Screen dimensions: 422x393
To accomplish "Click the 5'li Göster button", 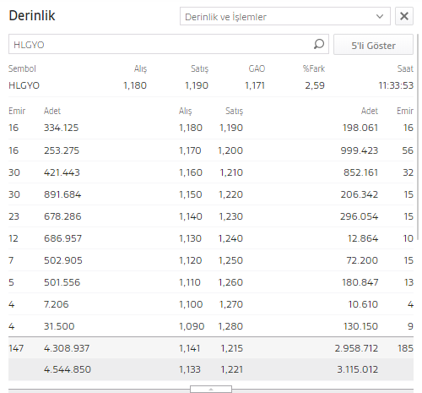I will click(x=373, y=45).
